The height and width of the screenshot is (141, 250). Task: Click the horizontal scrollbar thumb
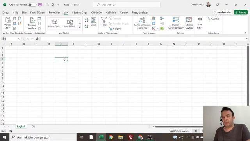pos(179,127)
